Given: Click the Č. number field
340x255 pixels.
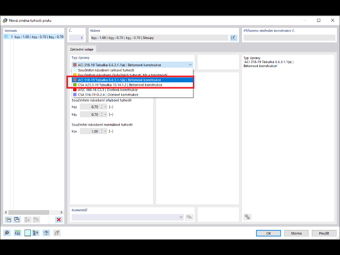Looking at the screenshot, I should [76, 38].
